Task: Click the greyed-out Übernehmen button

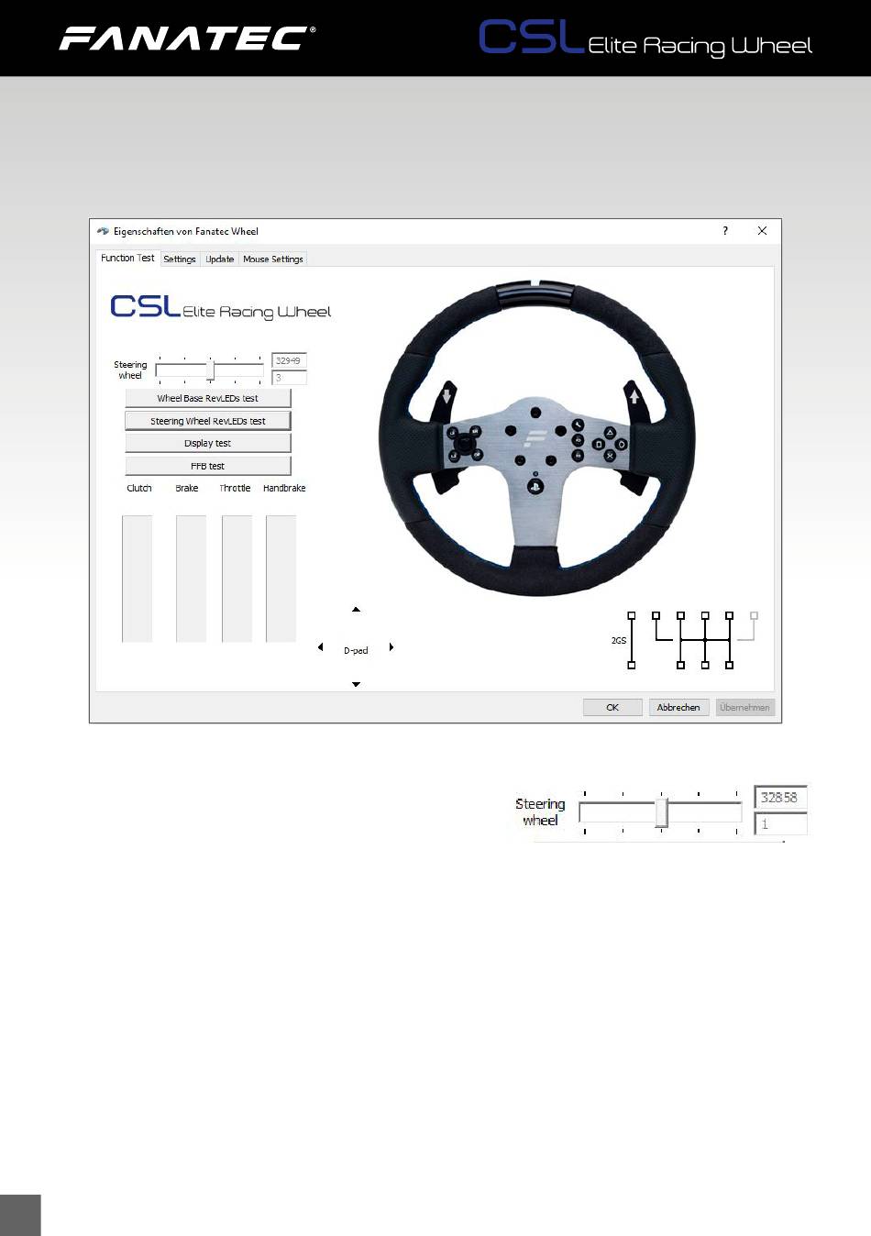Action: click(745, 707)
